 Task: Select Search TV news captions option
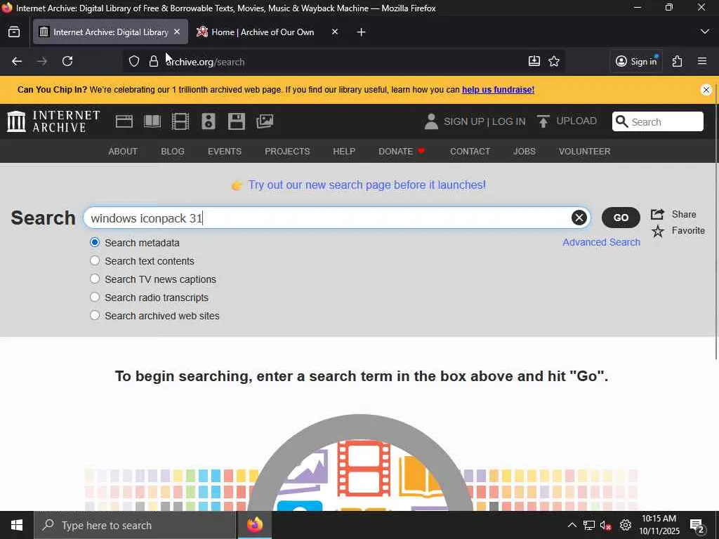pyautogui.click(x=95, y=279)
